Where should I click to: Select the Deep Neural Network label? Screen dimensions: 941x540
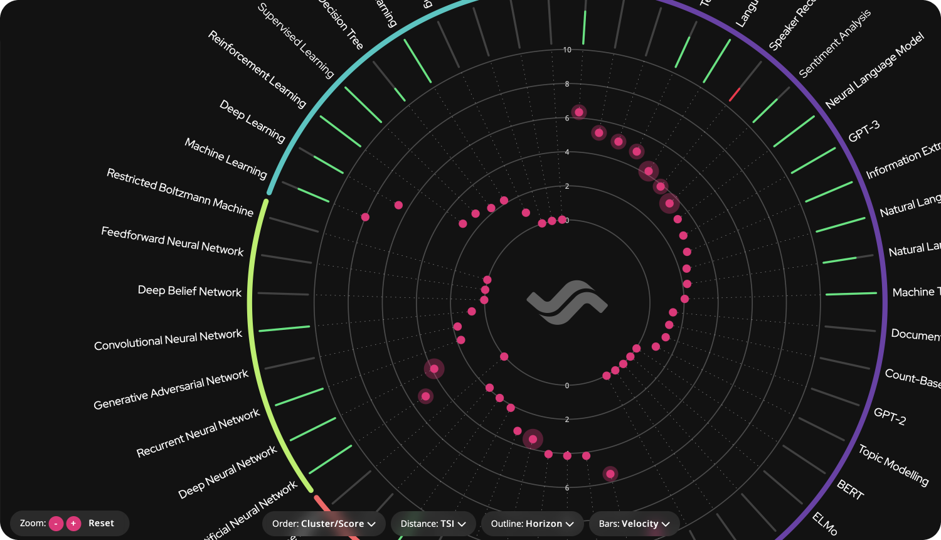pyautogui.click(x=228, y=472)
